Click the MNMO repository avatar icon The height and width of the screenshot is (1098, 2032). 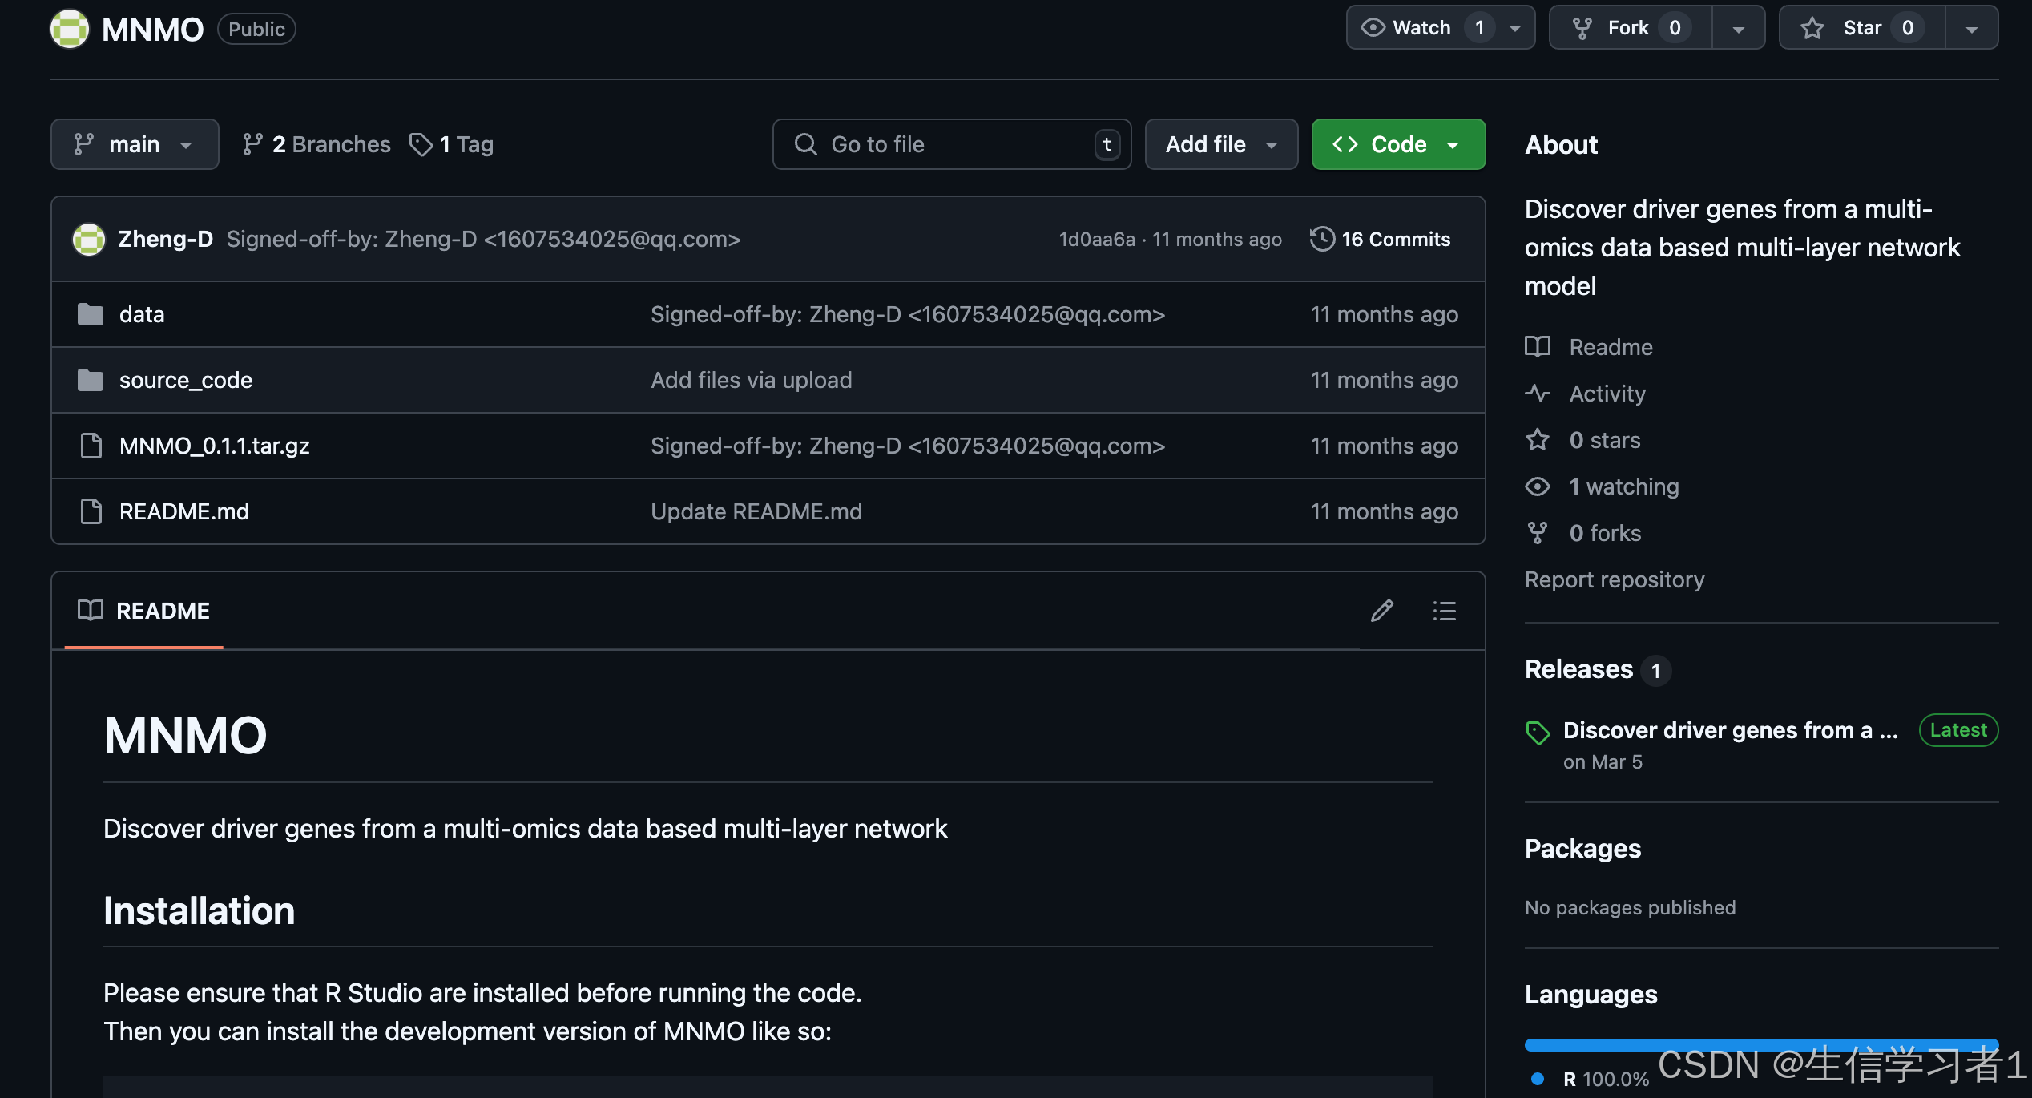click(x=70, y=29)
